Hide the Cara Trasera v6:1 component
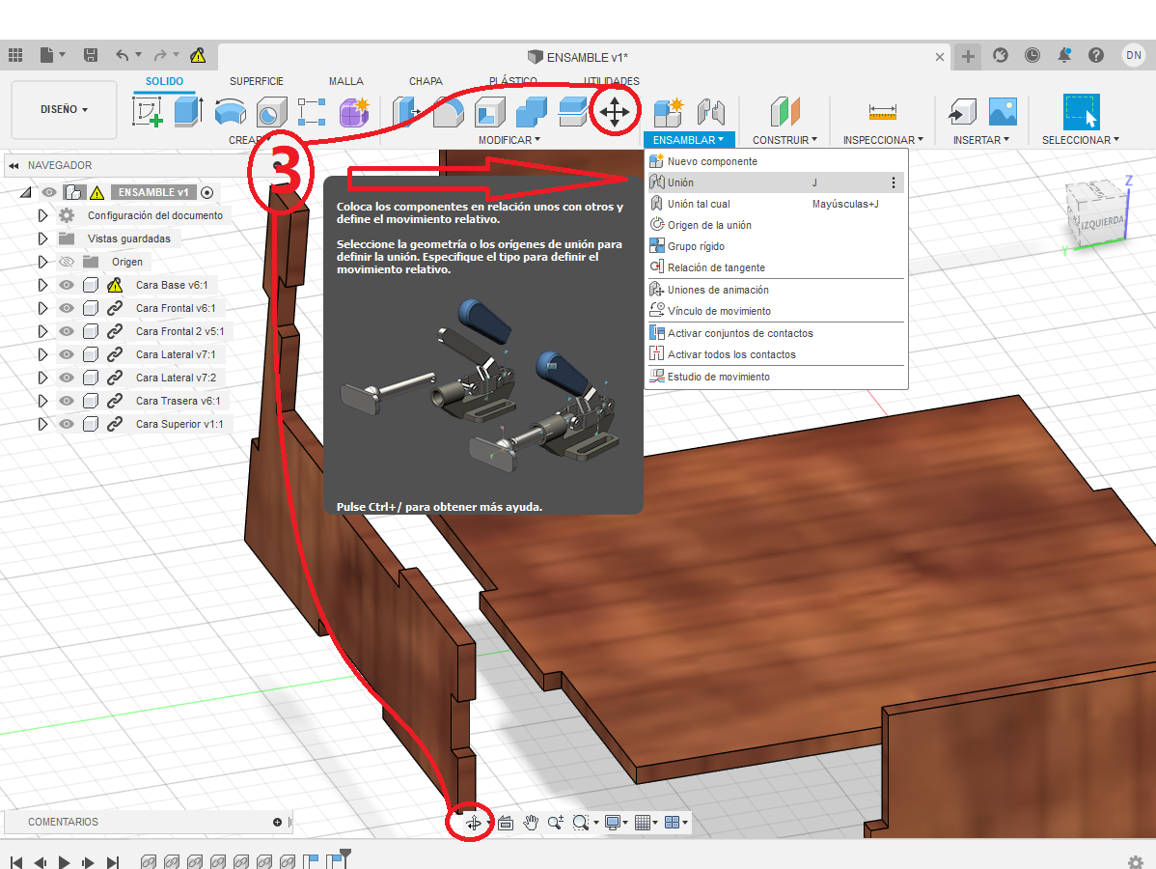This screenshot has width=1156, height=869. click(67, 402)
